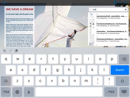
Task: Tap the paste clipboard icon above keyboard
Action: tap(16, 51)
